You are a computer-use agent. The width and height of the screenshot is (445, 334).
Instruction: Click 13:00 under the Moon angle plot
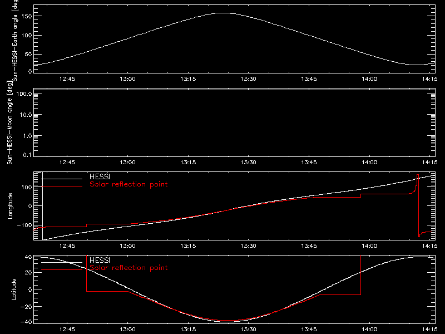coord(128,163)
